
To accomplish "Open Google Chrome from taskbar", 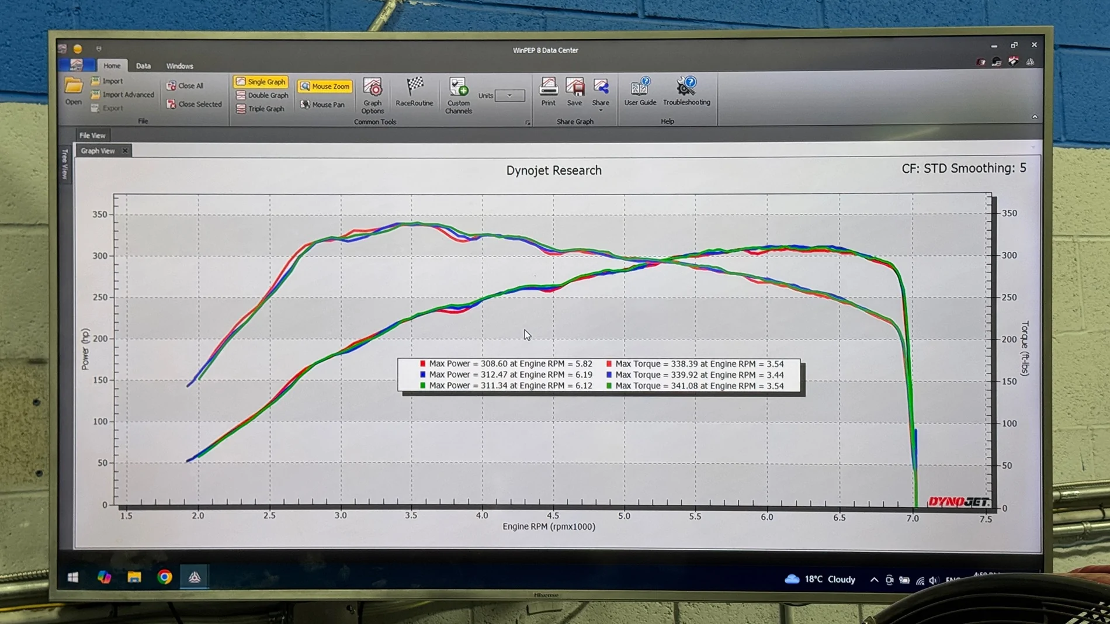I will (x=165, y=577).
